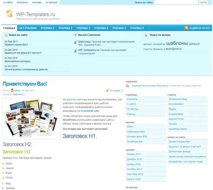Viewport: 213px width, 190px height.
Task: Click the templates collage thumbnail image
Action: [x=31, y=118]
